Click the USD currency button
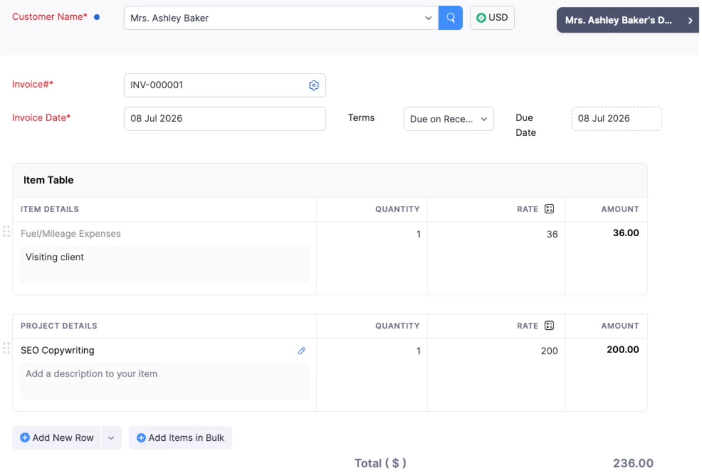702x473 pixels. pyautogui.click(x=493, y=18)
